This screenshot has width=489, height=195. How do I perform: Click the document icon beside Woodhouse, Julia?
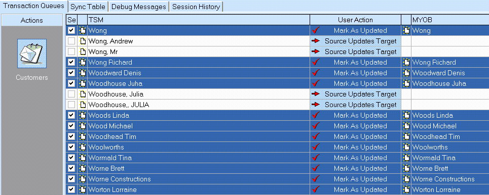[83, 94]
